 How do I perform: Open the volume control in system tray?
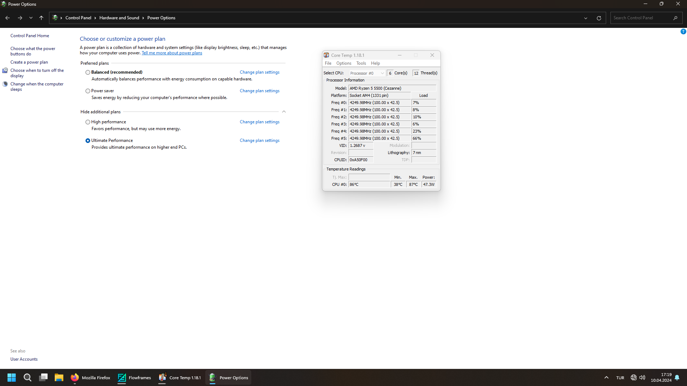pos(642,377)
